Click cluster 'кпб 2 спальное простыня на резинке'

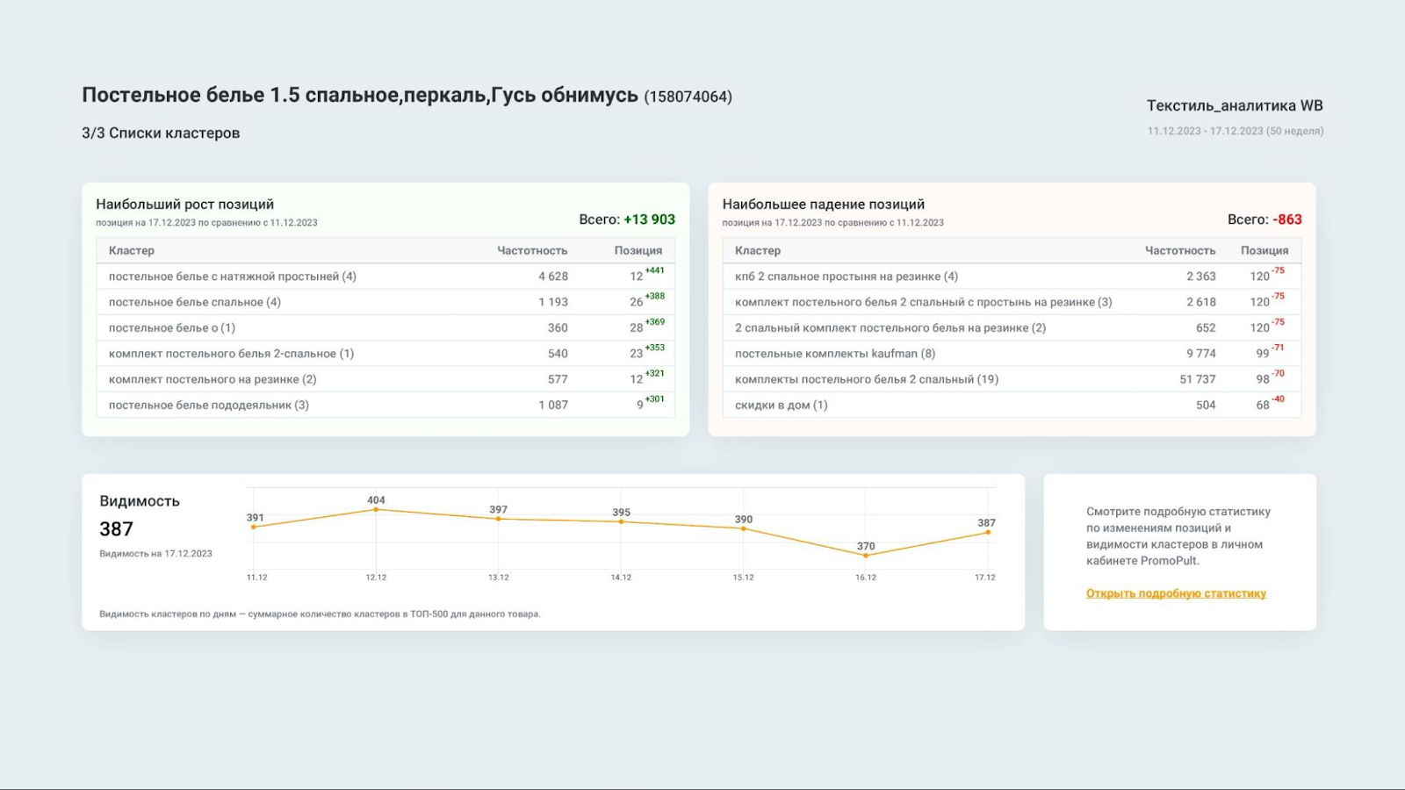click(846, 276)
